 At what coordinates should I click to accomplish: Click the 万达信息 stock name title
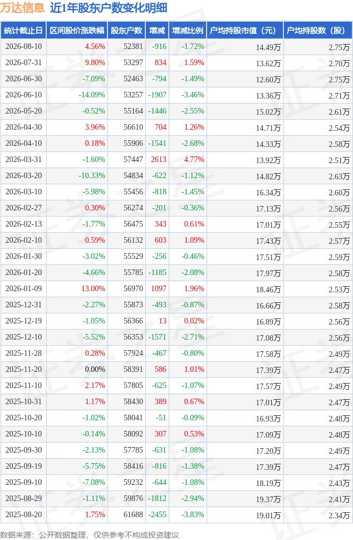[22, 8]
